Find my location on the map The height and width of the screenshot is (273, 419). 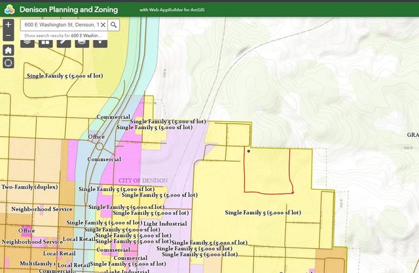pos(8,63)
